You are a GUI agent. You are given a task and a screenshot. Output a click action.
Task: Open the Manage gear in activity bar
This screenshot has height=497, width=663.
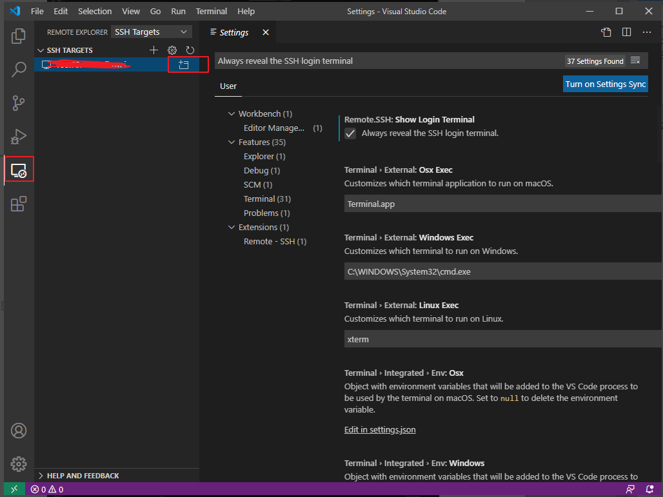pos(19,464)
